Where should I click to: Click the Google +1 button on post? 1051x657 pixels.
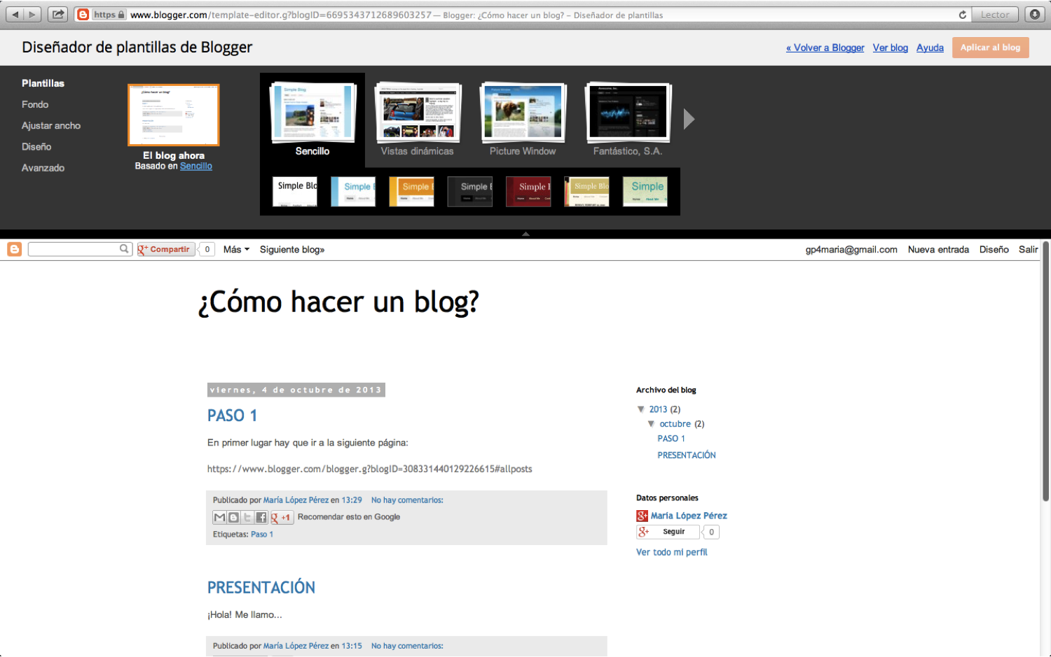point(282,517)
